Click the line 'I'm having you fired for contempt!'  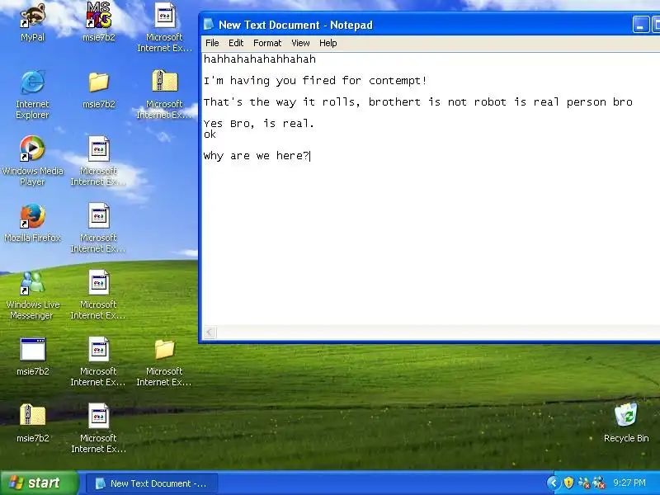pyautogui.click(x=315, y=80)
